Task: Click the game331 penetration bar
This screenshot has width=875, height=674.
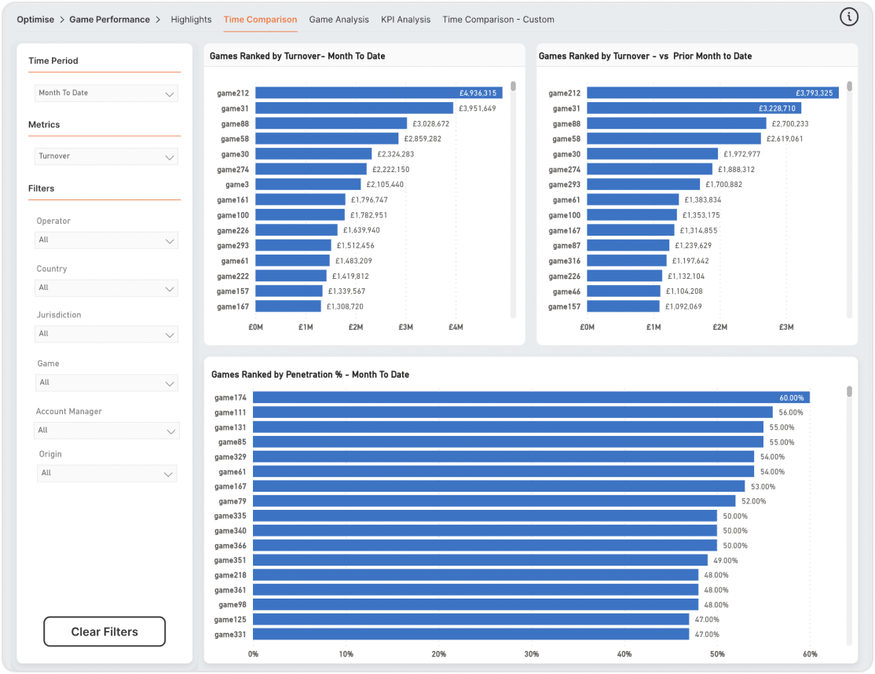Action: (x=471, y=635)
